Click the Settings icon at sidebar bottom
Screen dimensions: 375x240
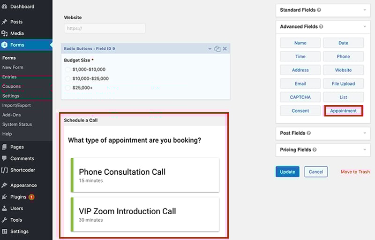click(x=4, y=232)
